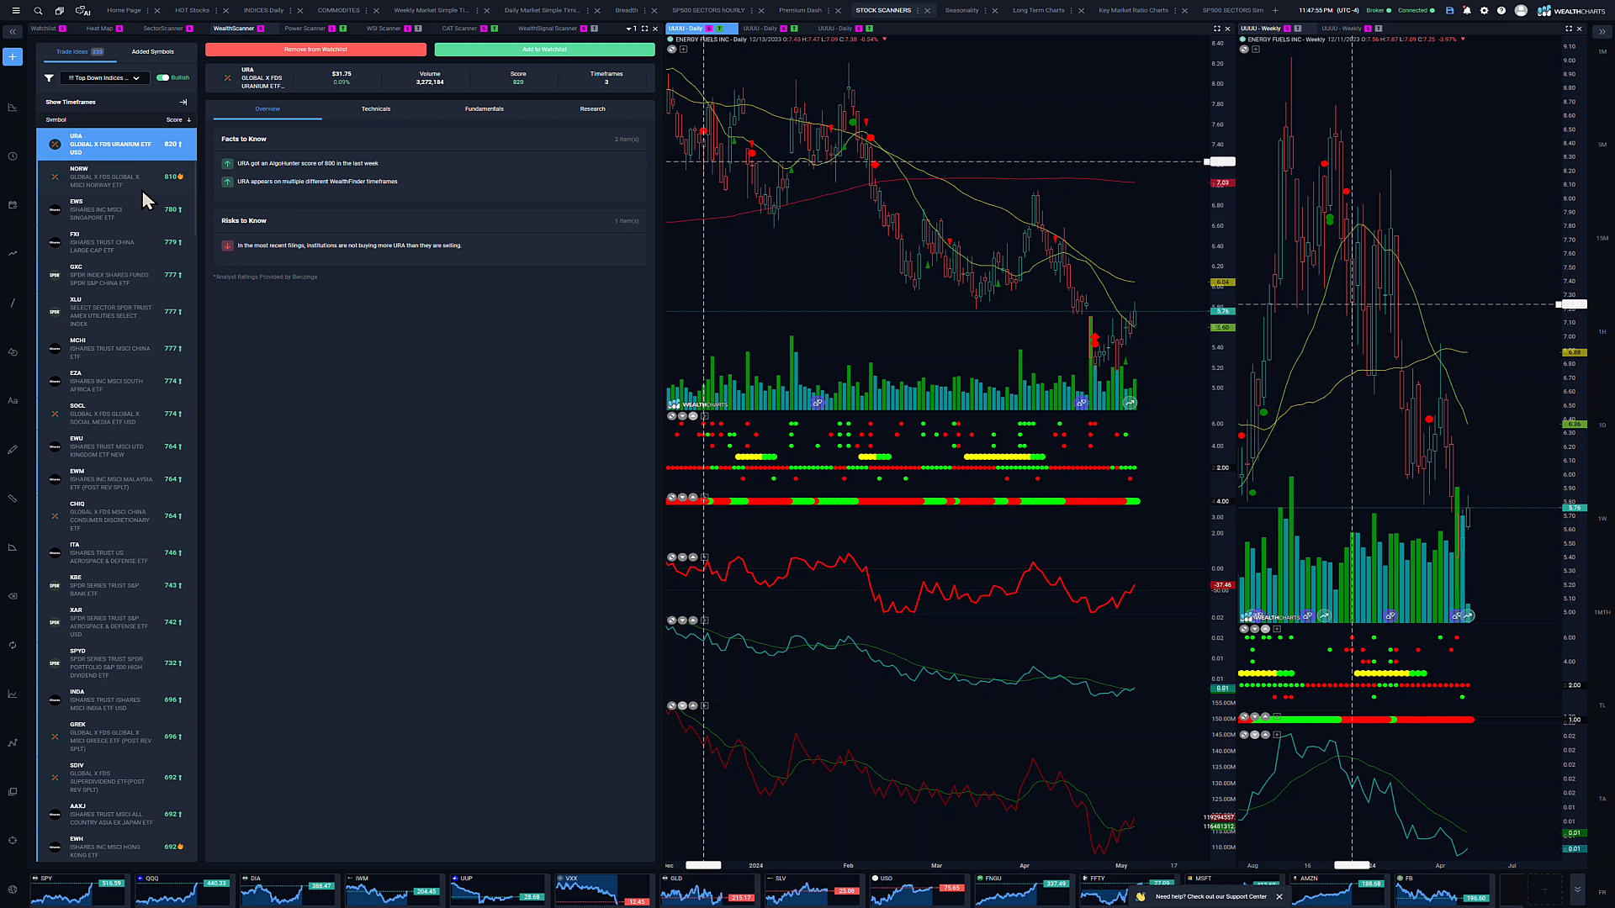Open the SPY ticker tile in bottom bar
The image size is (1615, 908).
(x=78, y=890)
